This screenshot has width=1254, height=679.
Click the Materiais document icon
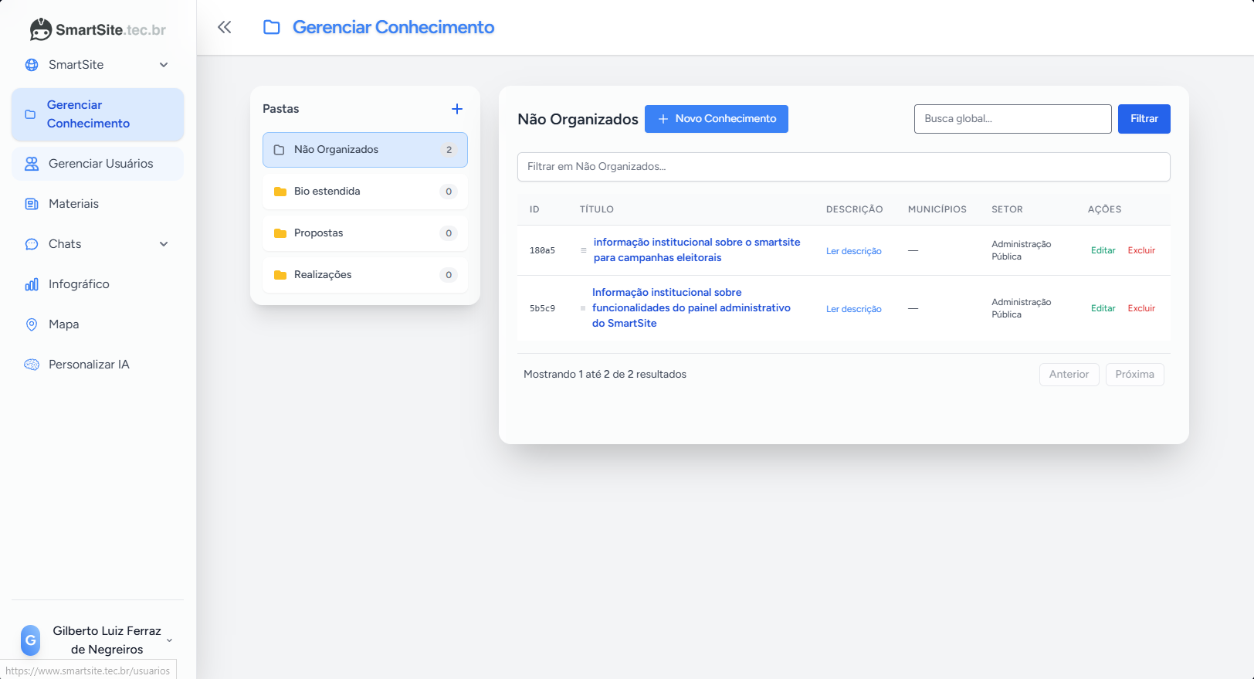(32, 204)
